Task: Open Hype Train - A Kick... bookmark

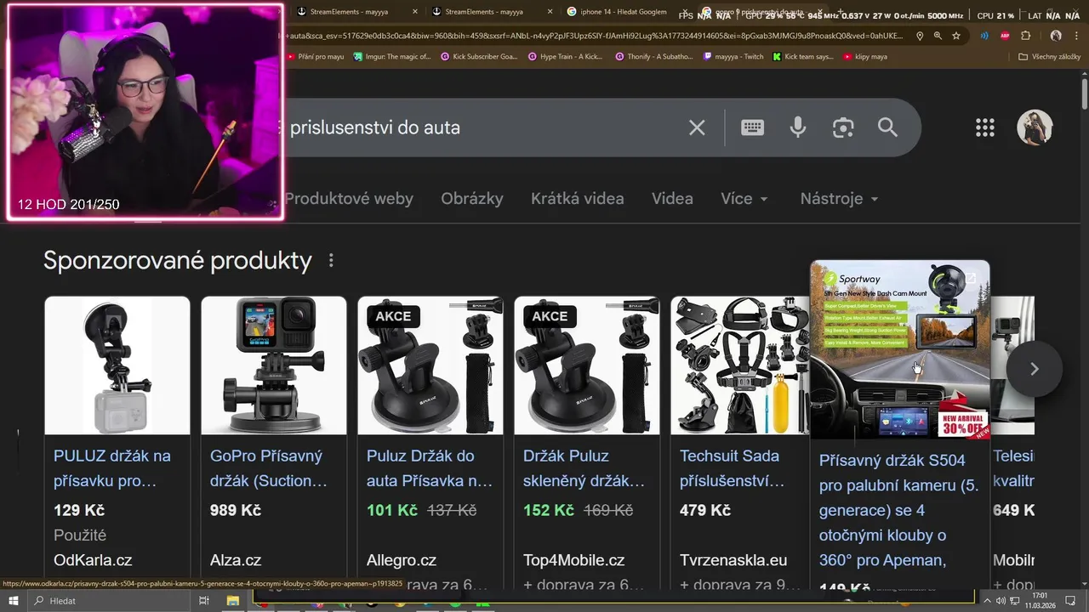Action: [x=565, y=57]
